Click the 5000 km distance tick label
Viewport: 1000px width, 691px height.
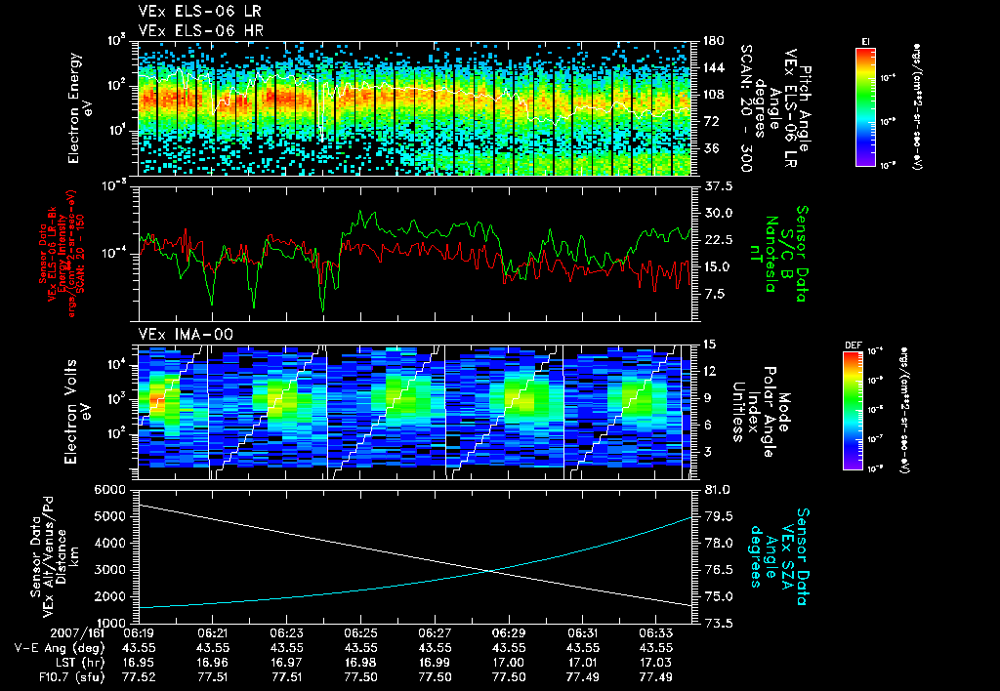[x=108, y=516]
